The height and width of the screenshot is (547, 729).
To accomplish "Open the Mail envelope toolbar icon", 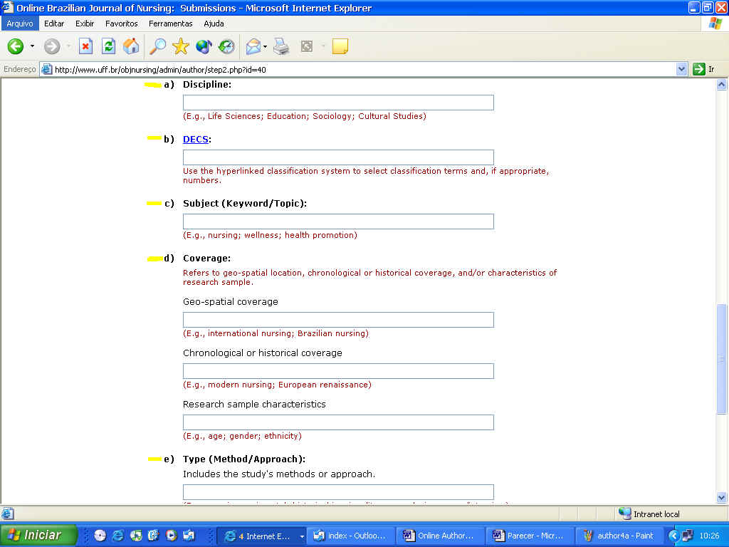I will (253, 47).
